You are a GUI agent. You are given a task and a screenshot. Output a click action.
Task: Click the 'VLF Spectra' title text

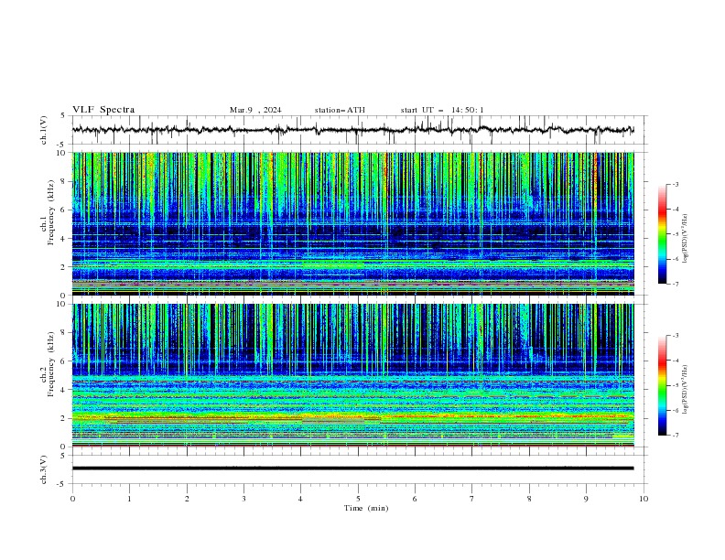pyautogui.click(x=103, y=110)
